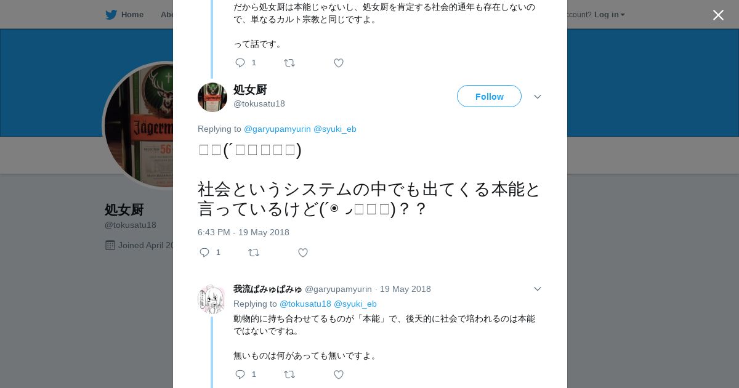Retweet the main tokusatu18 tweet
This screenshot has height=388, width=739.
coord(254,253)
